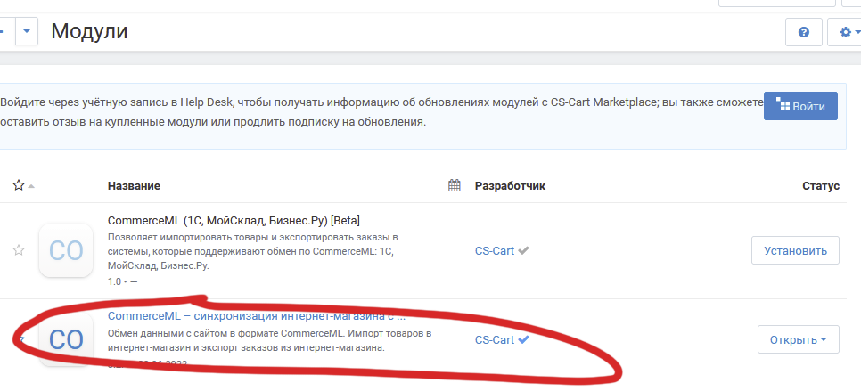
Task: Open CommerceML – синхронизация интернет-магазина link
Action: pyautogui.click(x=257, y=315)
